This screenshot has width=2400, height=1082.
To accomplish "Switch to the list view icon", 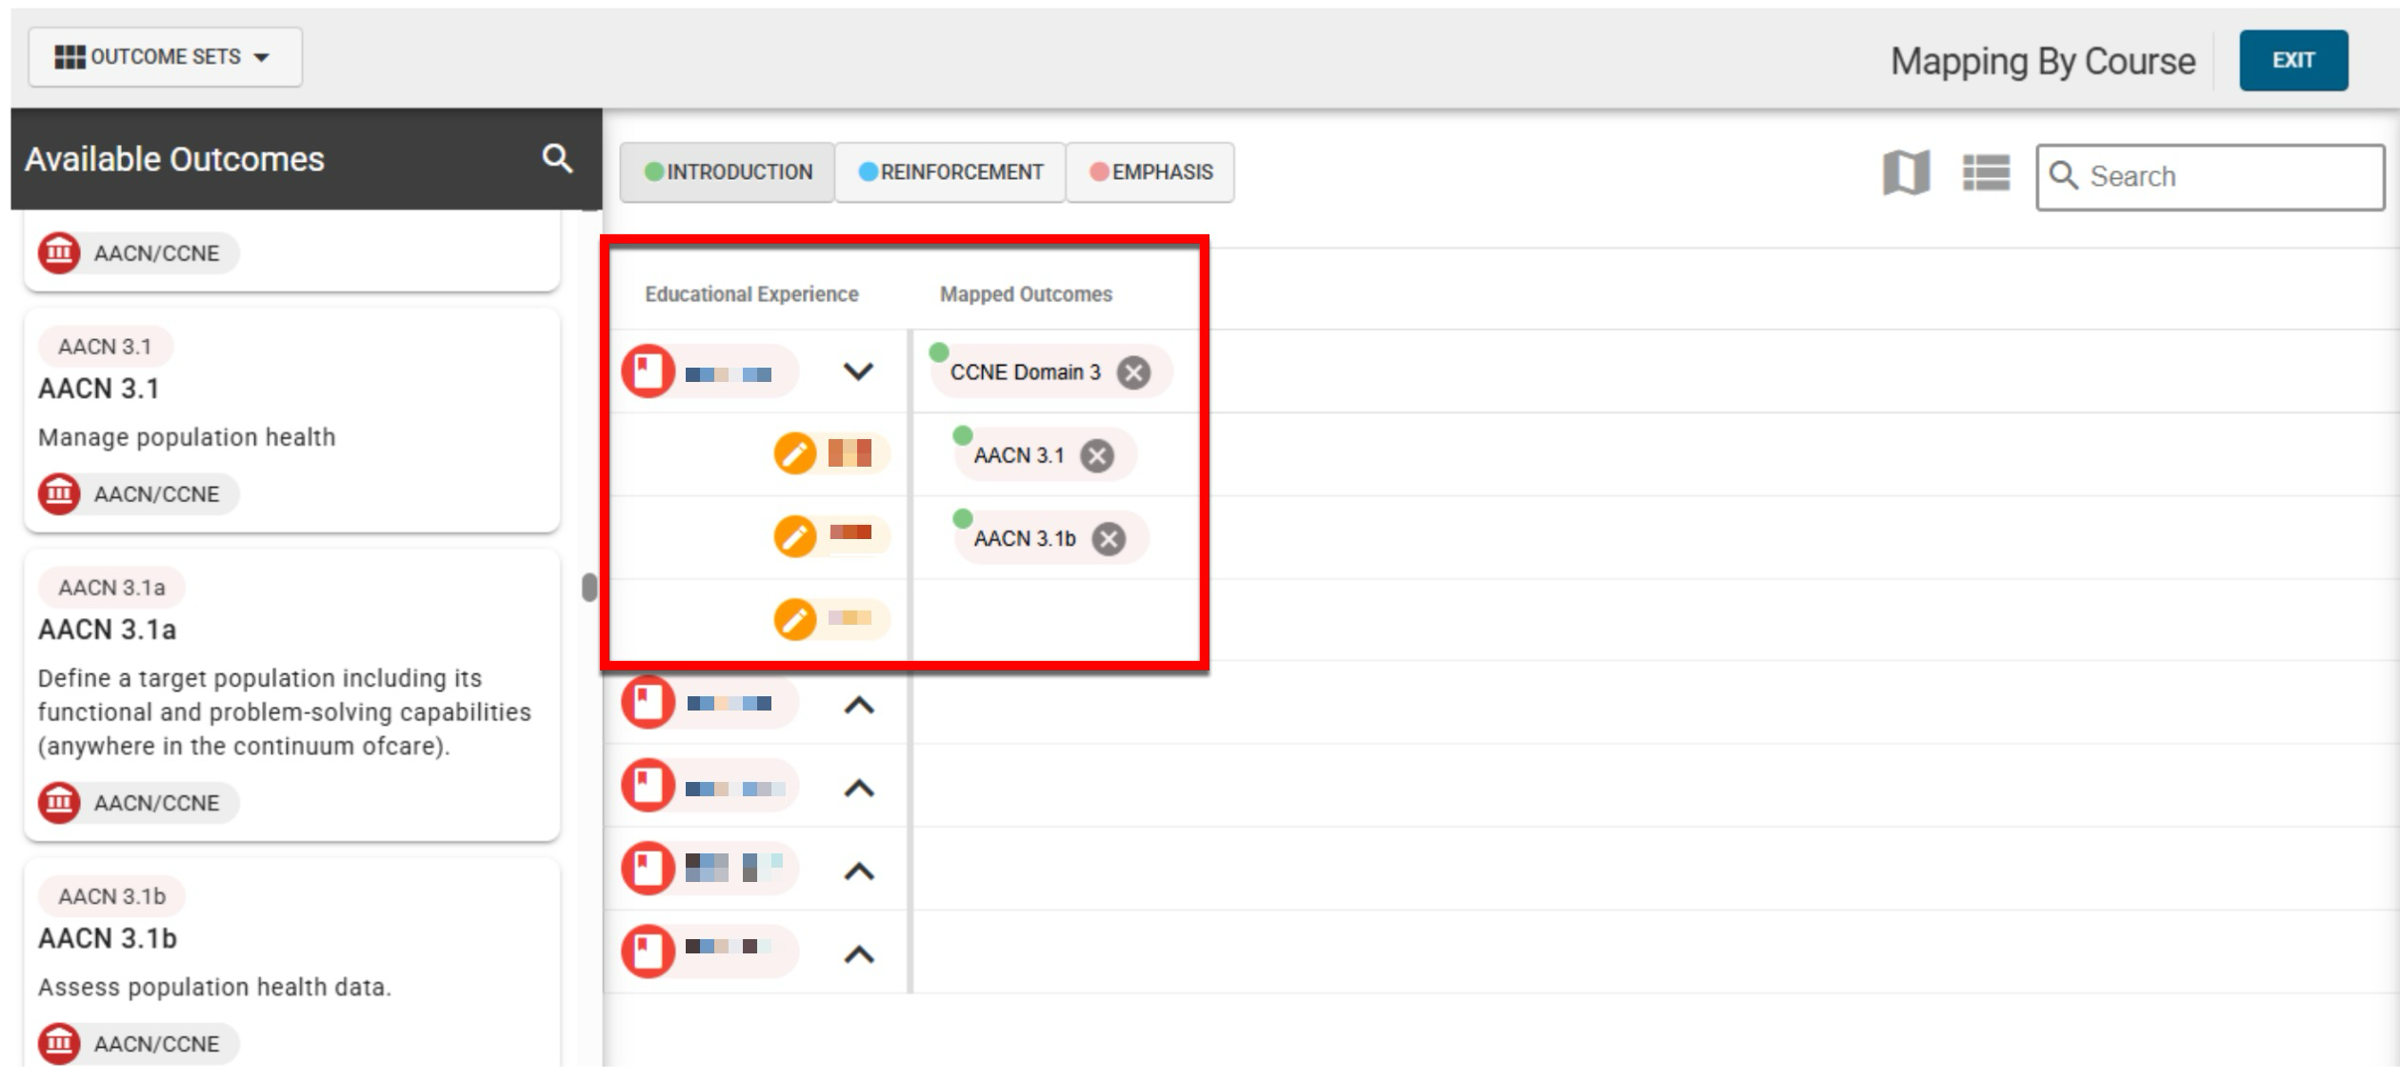I will tap(1986, 173).
